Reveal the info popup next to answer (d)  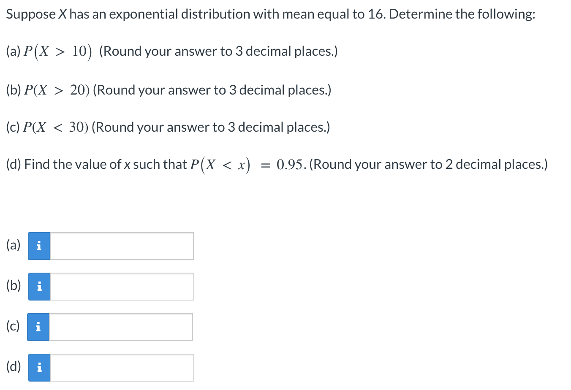(39, 367)
